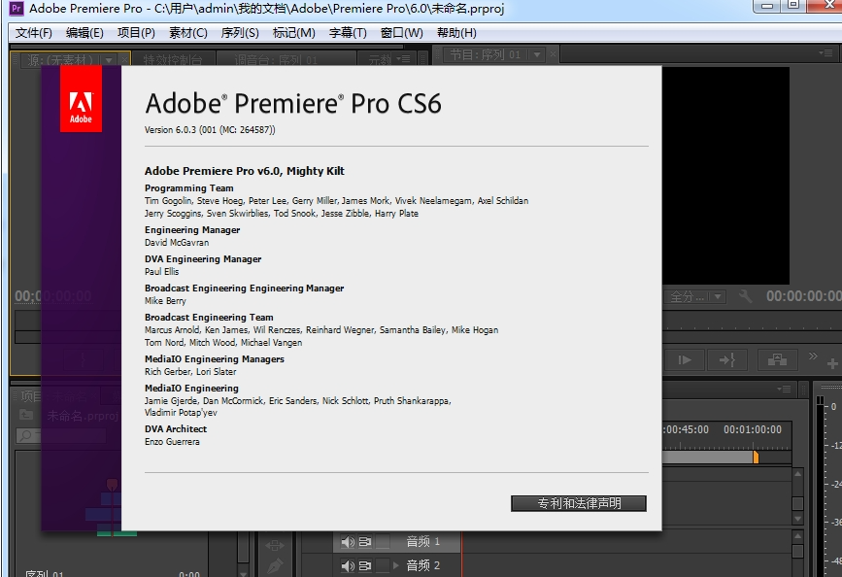Open the button editor plus icon
Viewport: 842px width, 577px height.
pos(832,364)
